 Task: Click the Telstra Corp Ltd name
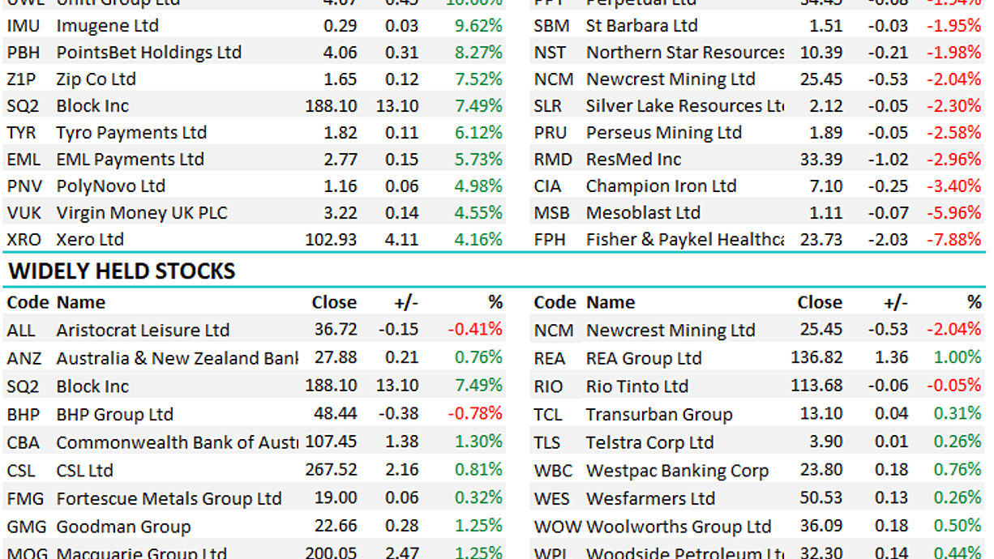[650, 442]
